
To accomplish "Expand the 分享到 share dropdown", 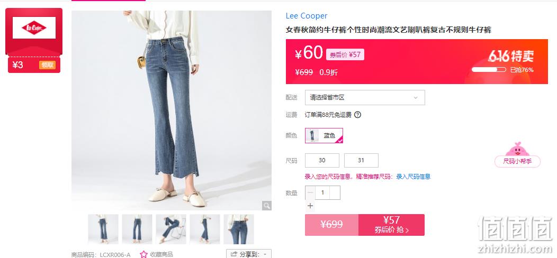I will tap(249, 254).
